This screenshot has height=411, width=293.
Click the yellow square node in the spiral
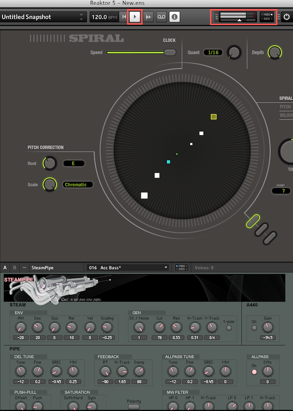(214, 116)
